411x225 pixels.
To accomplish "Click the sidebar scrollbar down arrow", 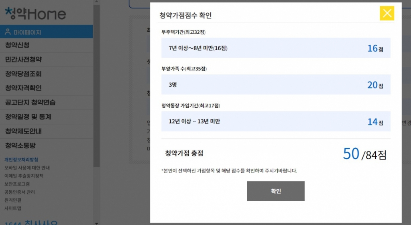I will point(96,223).
